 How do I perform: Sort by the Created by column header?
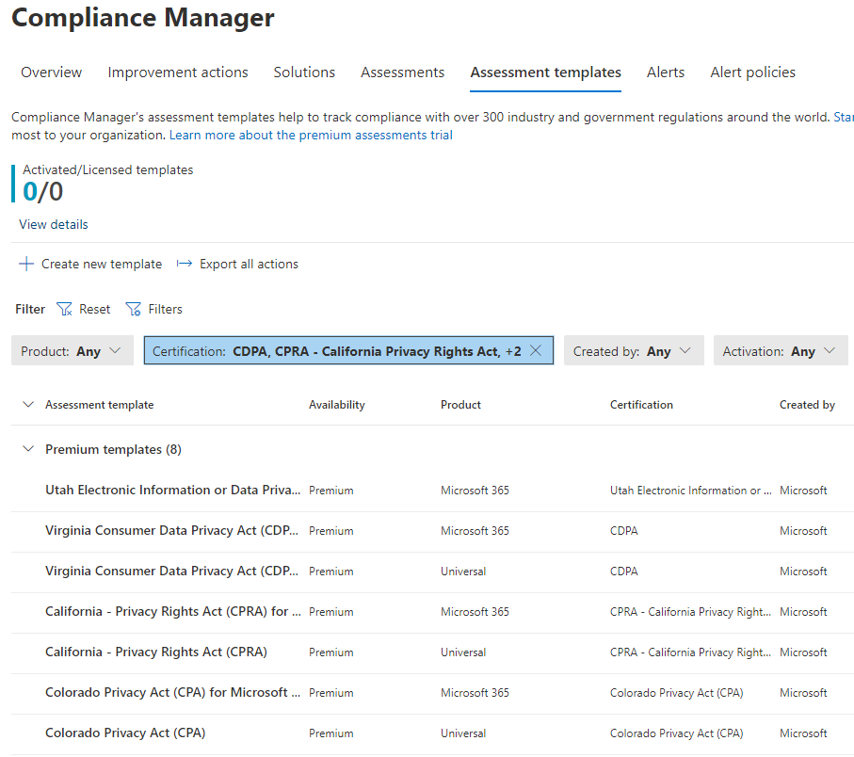coord(807,405)
